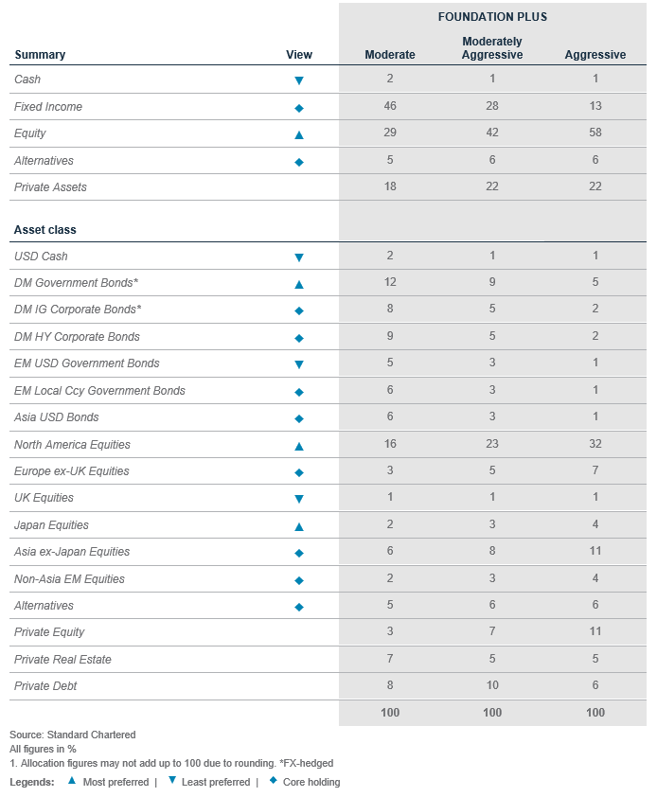The image size is (657, 797).
Task: Click the up-triangle icon for North America Equities
Action: click(x=299, y=445)
